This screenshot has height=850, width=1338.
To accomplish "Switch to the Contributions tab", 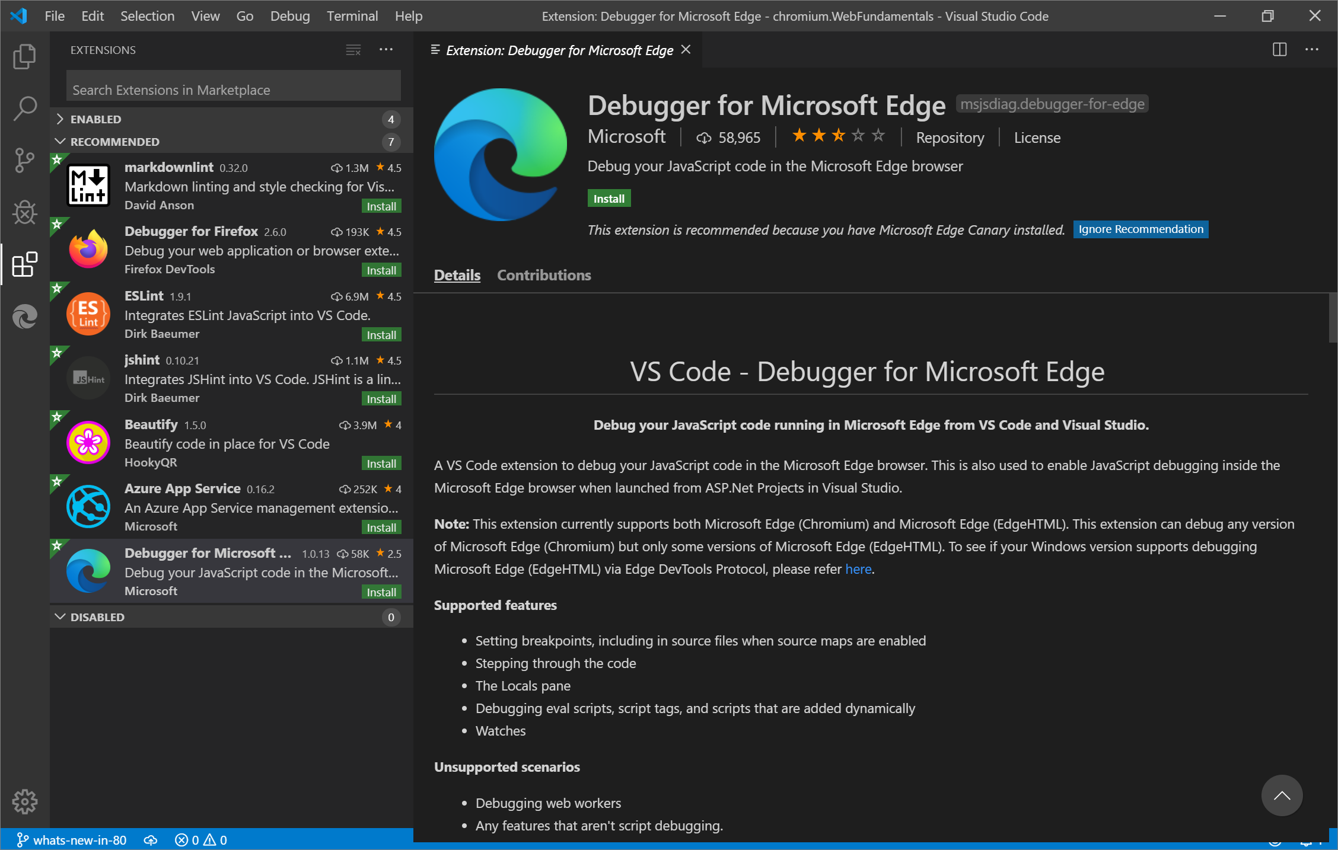I will (543, 275).
